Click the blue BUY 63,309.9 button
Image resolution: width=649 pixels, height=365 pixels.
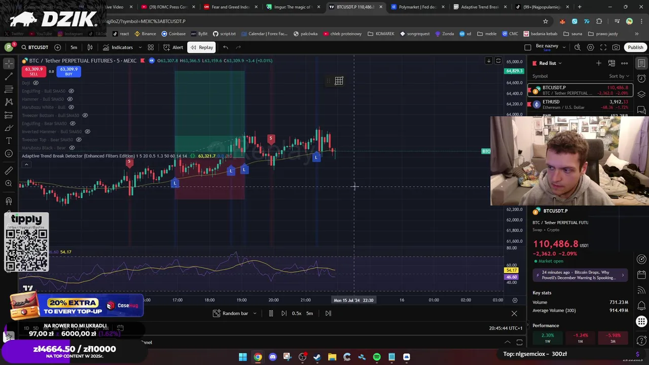click(68, 71)
